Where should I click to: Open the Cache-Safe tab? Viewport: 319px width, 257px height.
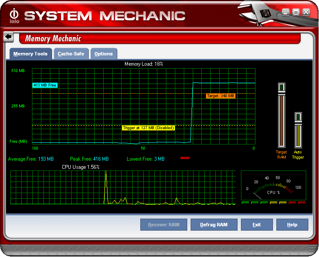pyautogui.click(x=71, y=54)
